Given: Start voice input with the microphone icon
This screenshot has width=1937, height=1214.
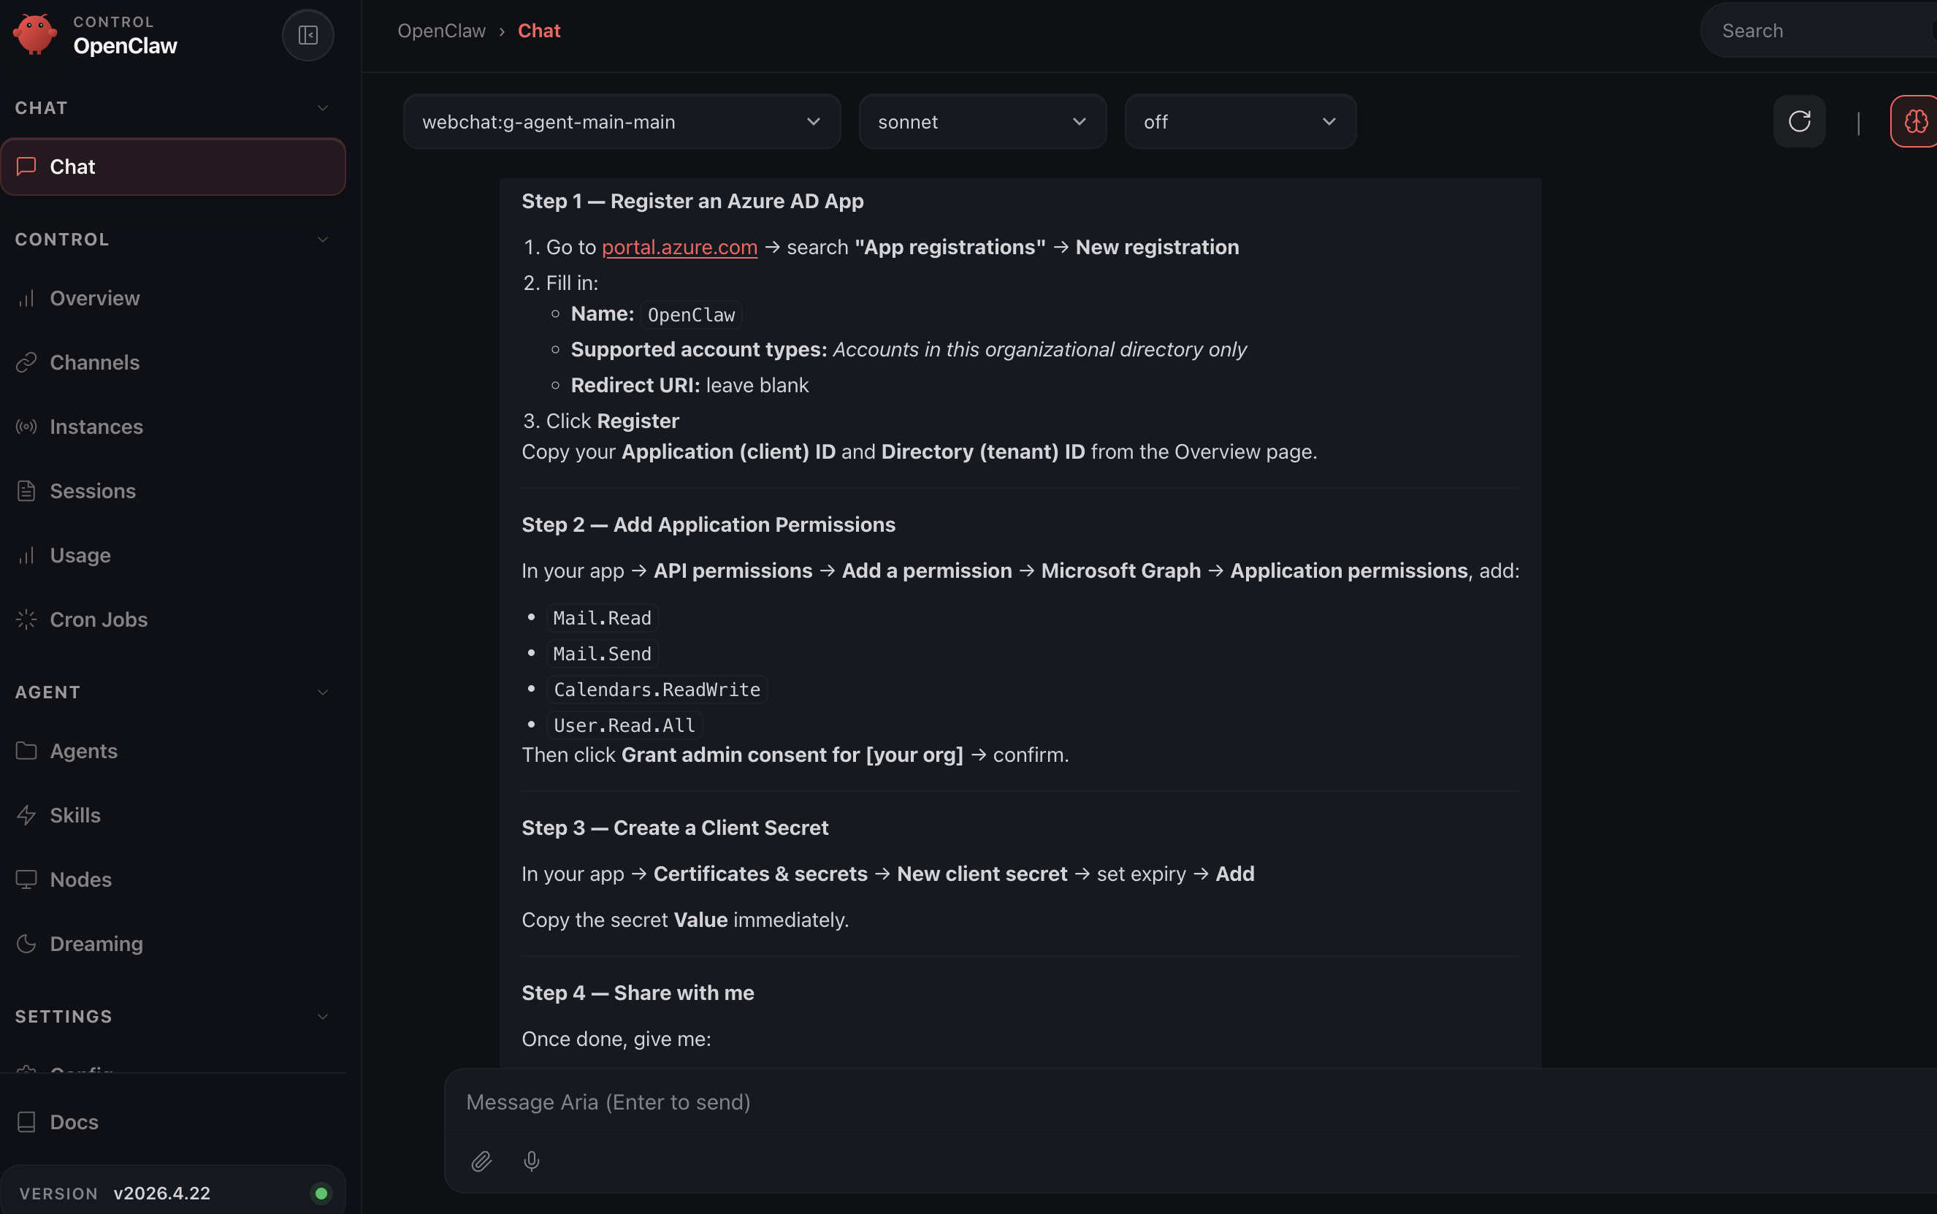Looking at the screenshot, I should tap(532, 1161).
